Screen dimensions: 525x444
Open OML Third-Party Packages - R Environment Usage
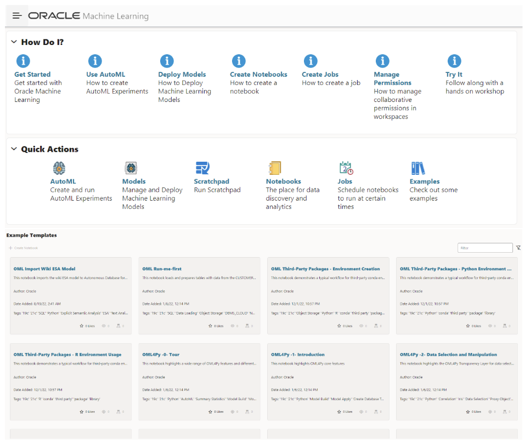click(x=67, y=355)
